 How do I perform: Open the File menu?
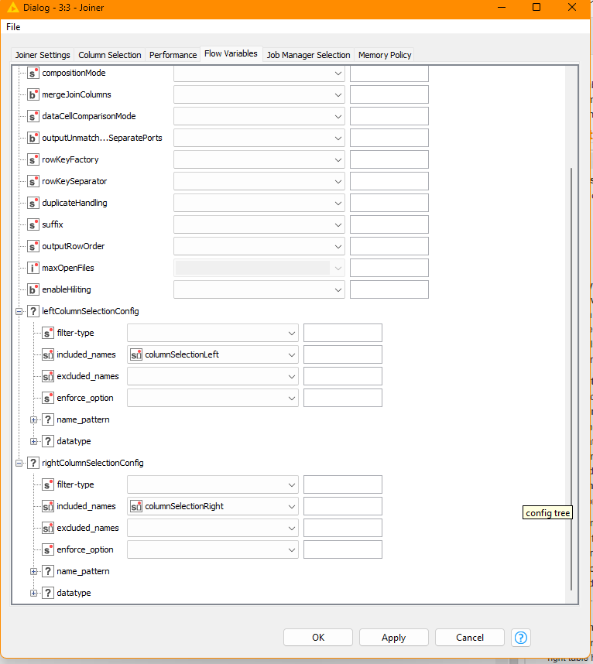tap(13, 27)
